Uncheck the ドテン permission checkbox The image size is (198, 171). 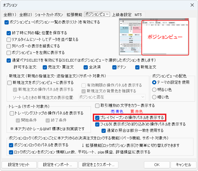point(114,67)
